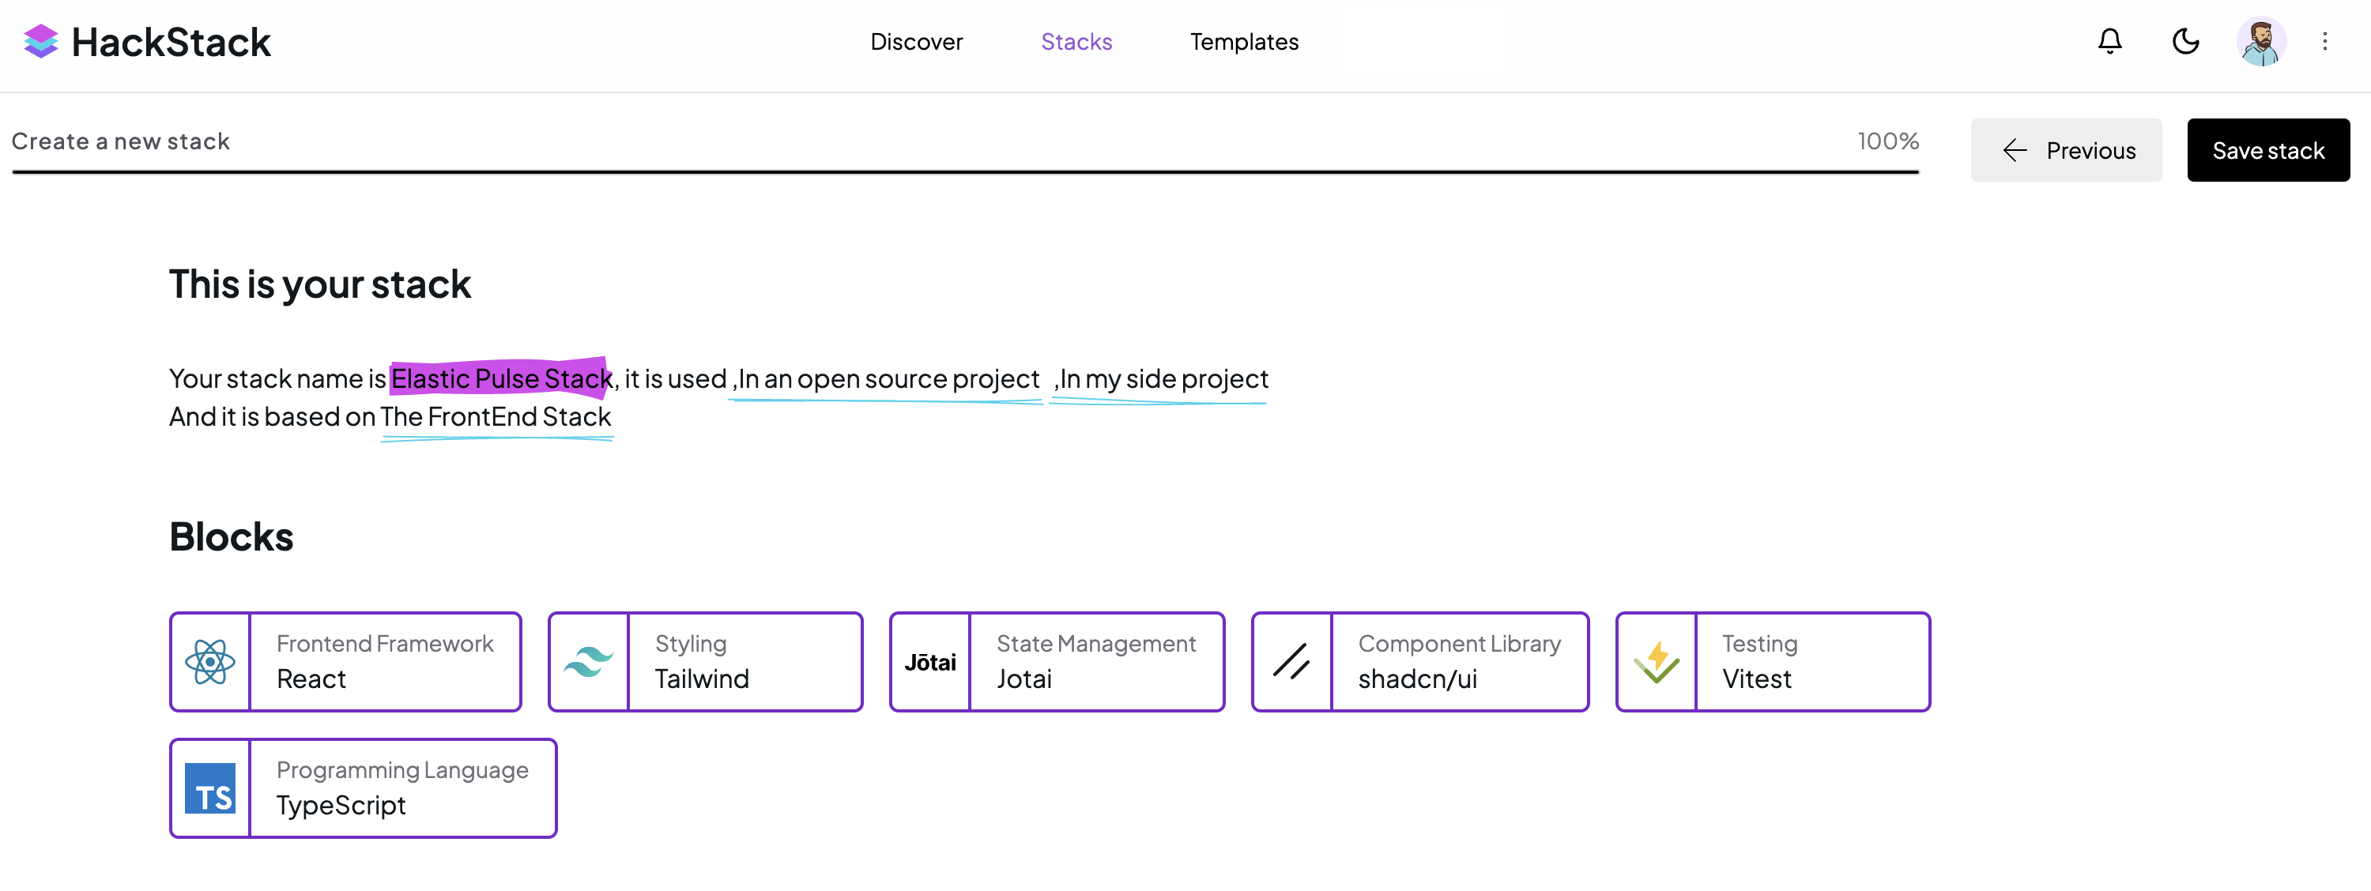This screenshot has width=2371, height=891.
Task: Click the Tailwind wave icon
Action: [588, 662]
